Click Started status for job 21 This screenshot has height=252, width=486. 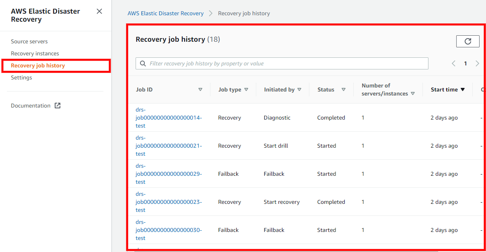[x=327, y=146]
